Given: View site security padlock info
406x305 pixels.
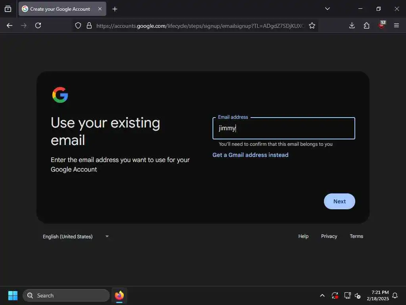Looking at the screenshot, I should [x=89, y=25].
